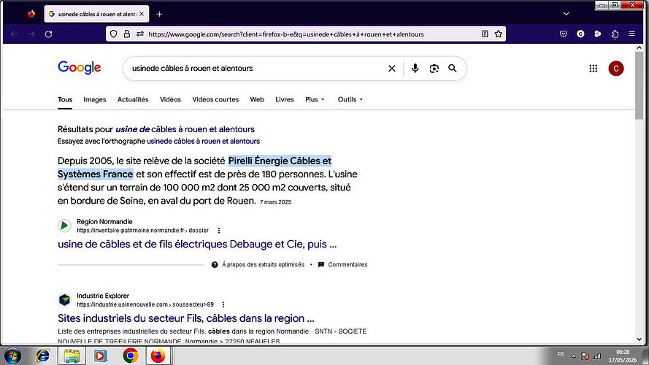The width and height of the screenshot is (649, 365).
Task: Open a new tab with the plus button
Action: 159,14
